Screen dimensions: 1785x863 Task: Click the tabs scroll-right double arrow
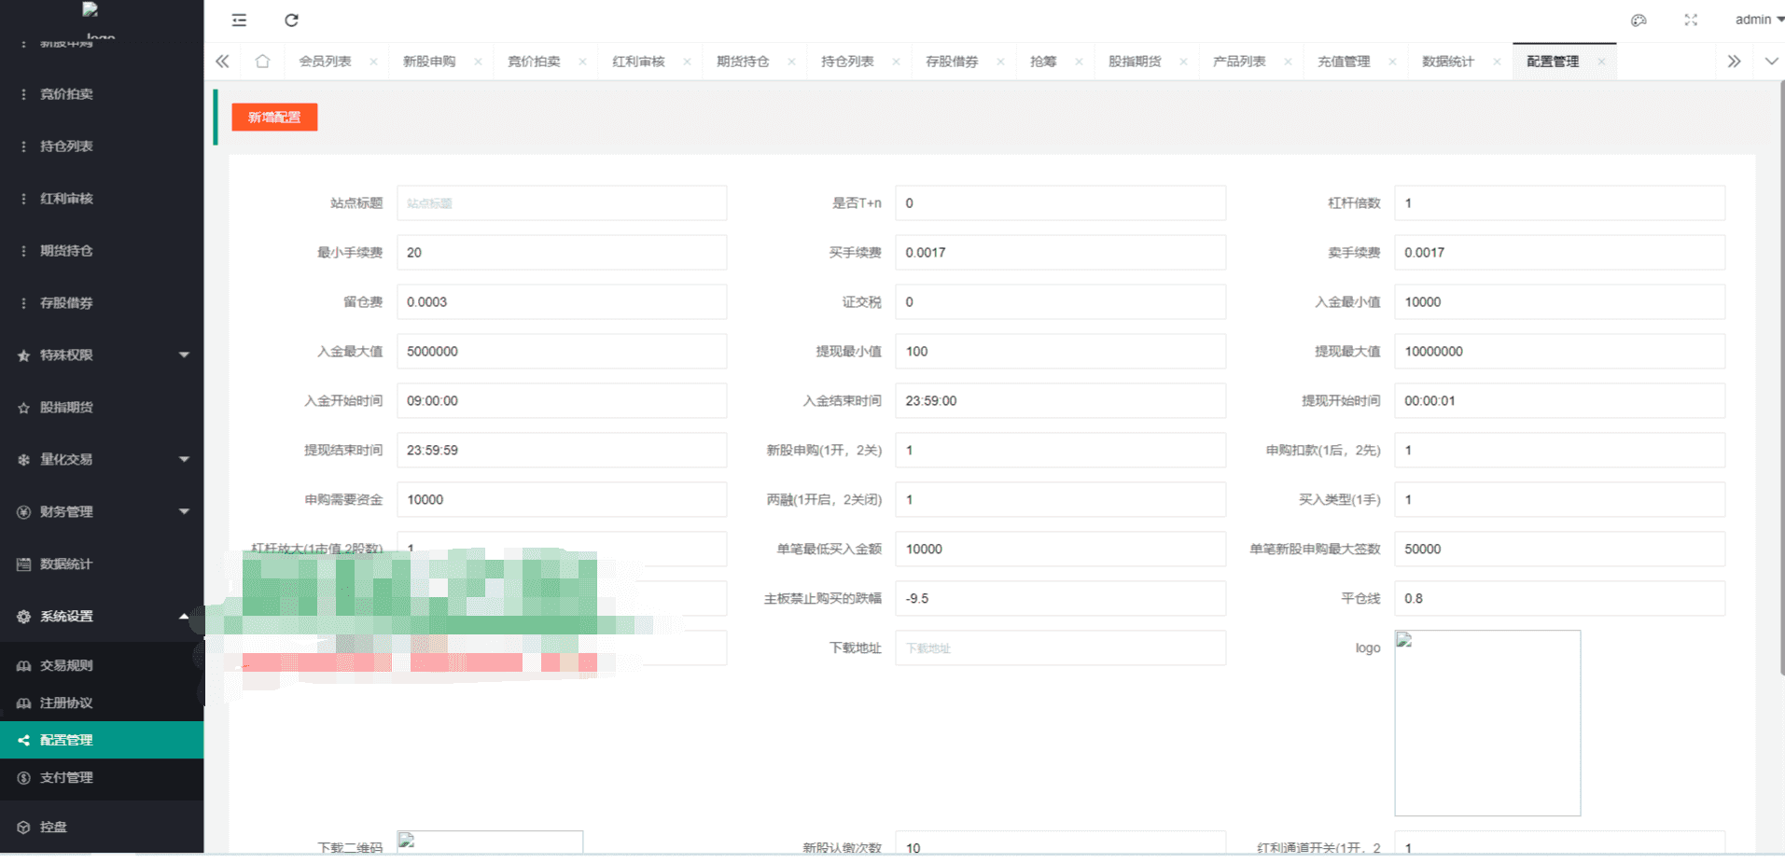[1734, 61]
